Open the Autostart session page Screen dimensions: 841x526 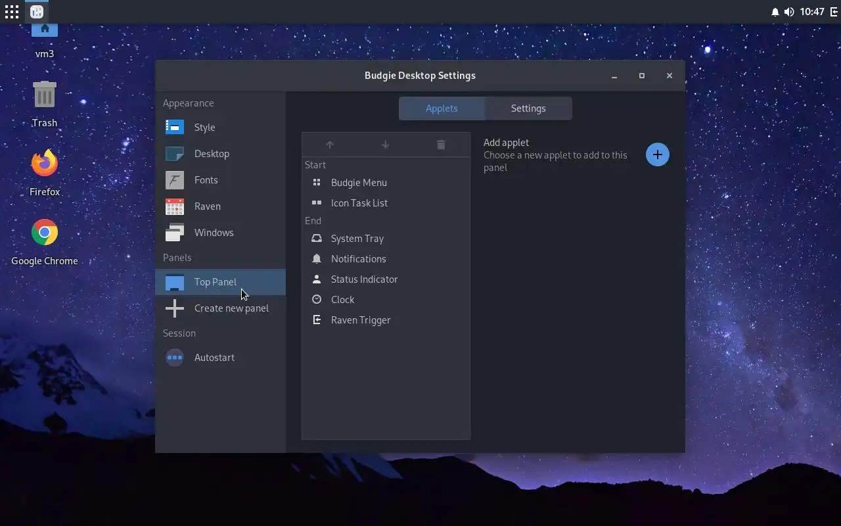[220, 358]
